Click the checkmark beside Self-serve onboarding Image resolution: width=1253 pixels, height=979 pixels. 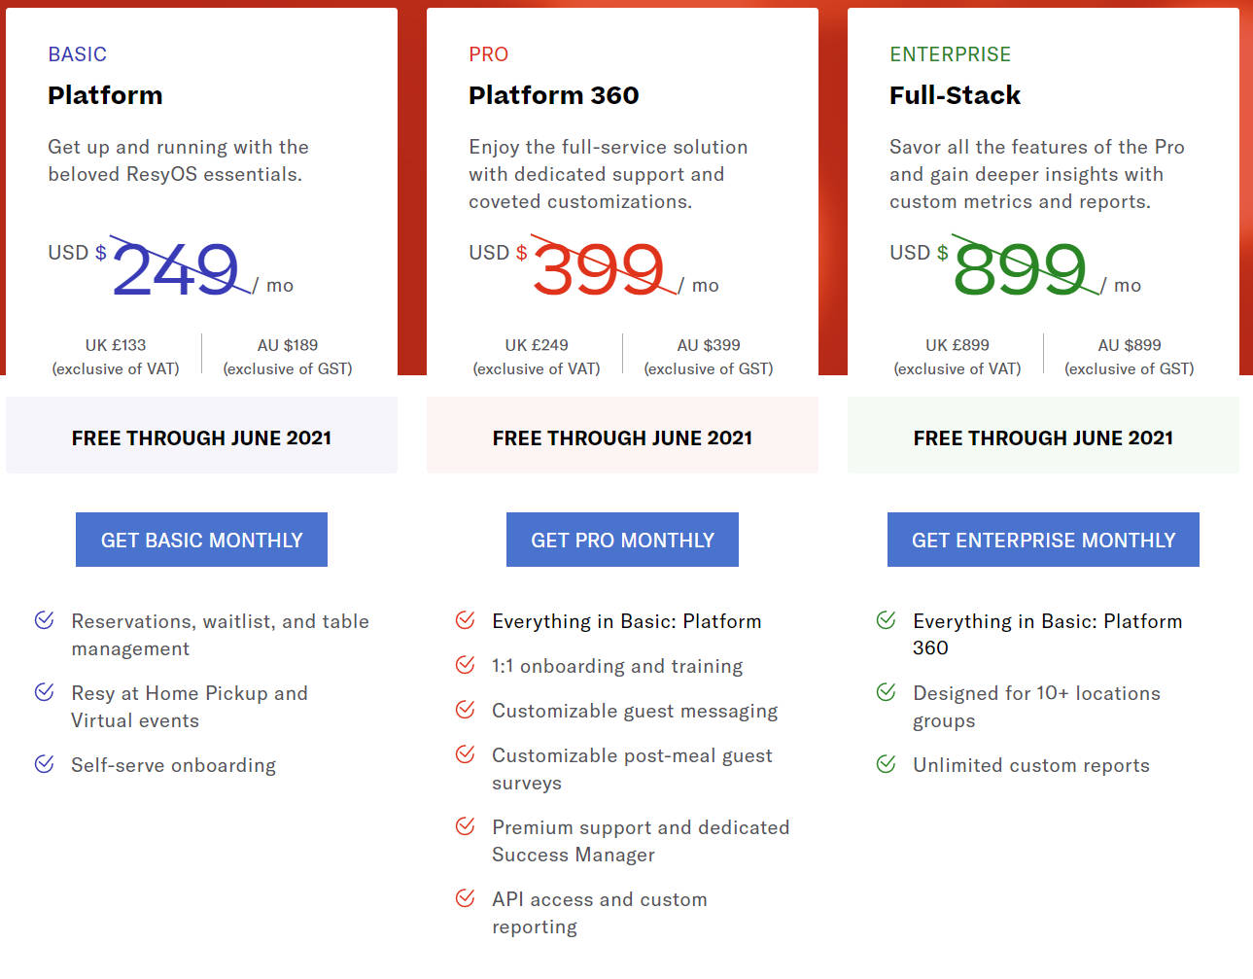43,764
